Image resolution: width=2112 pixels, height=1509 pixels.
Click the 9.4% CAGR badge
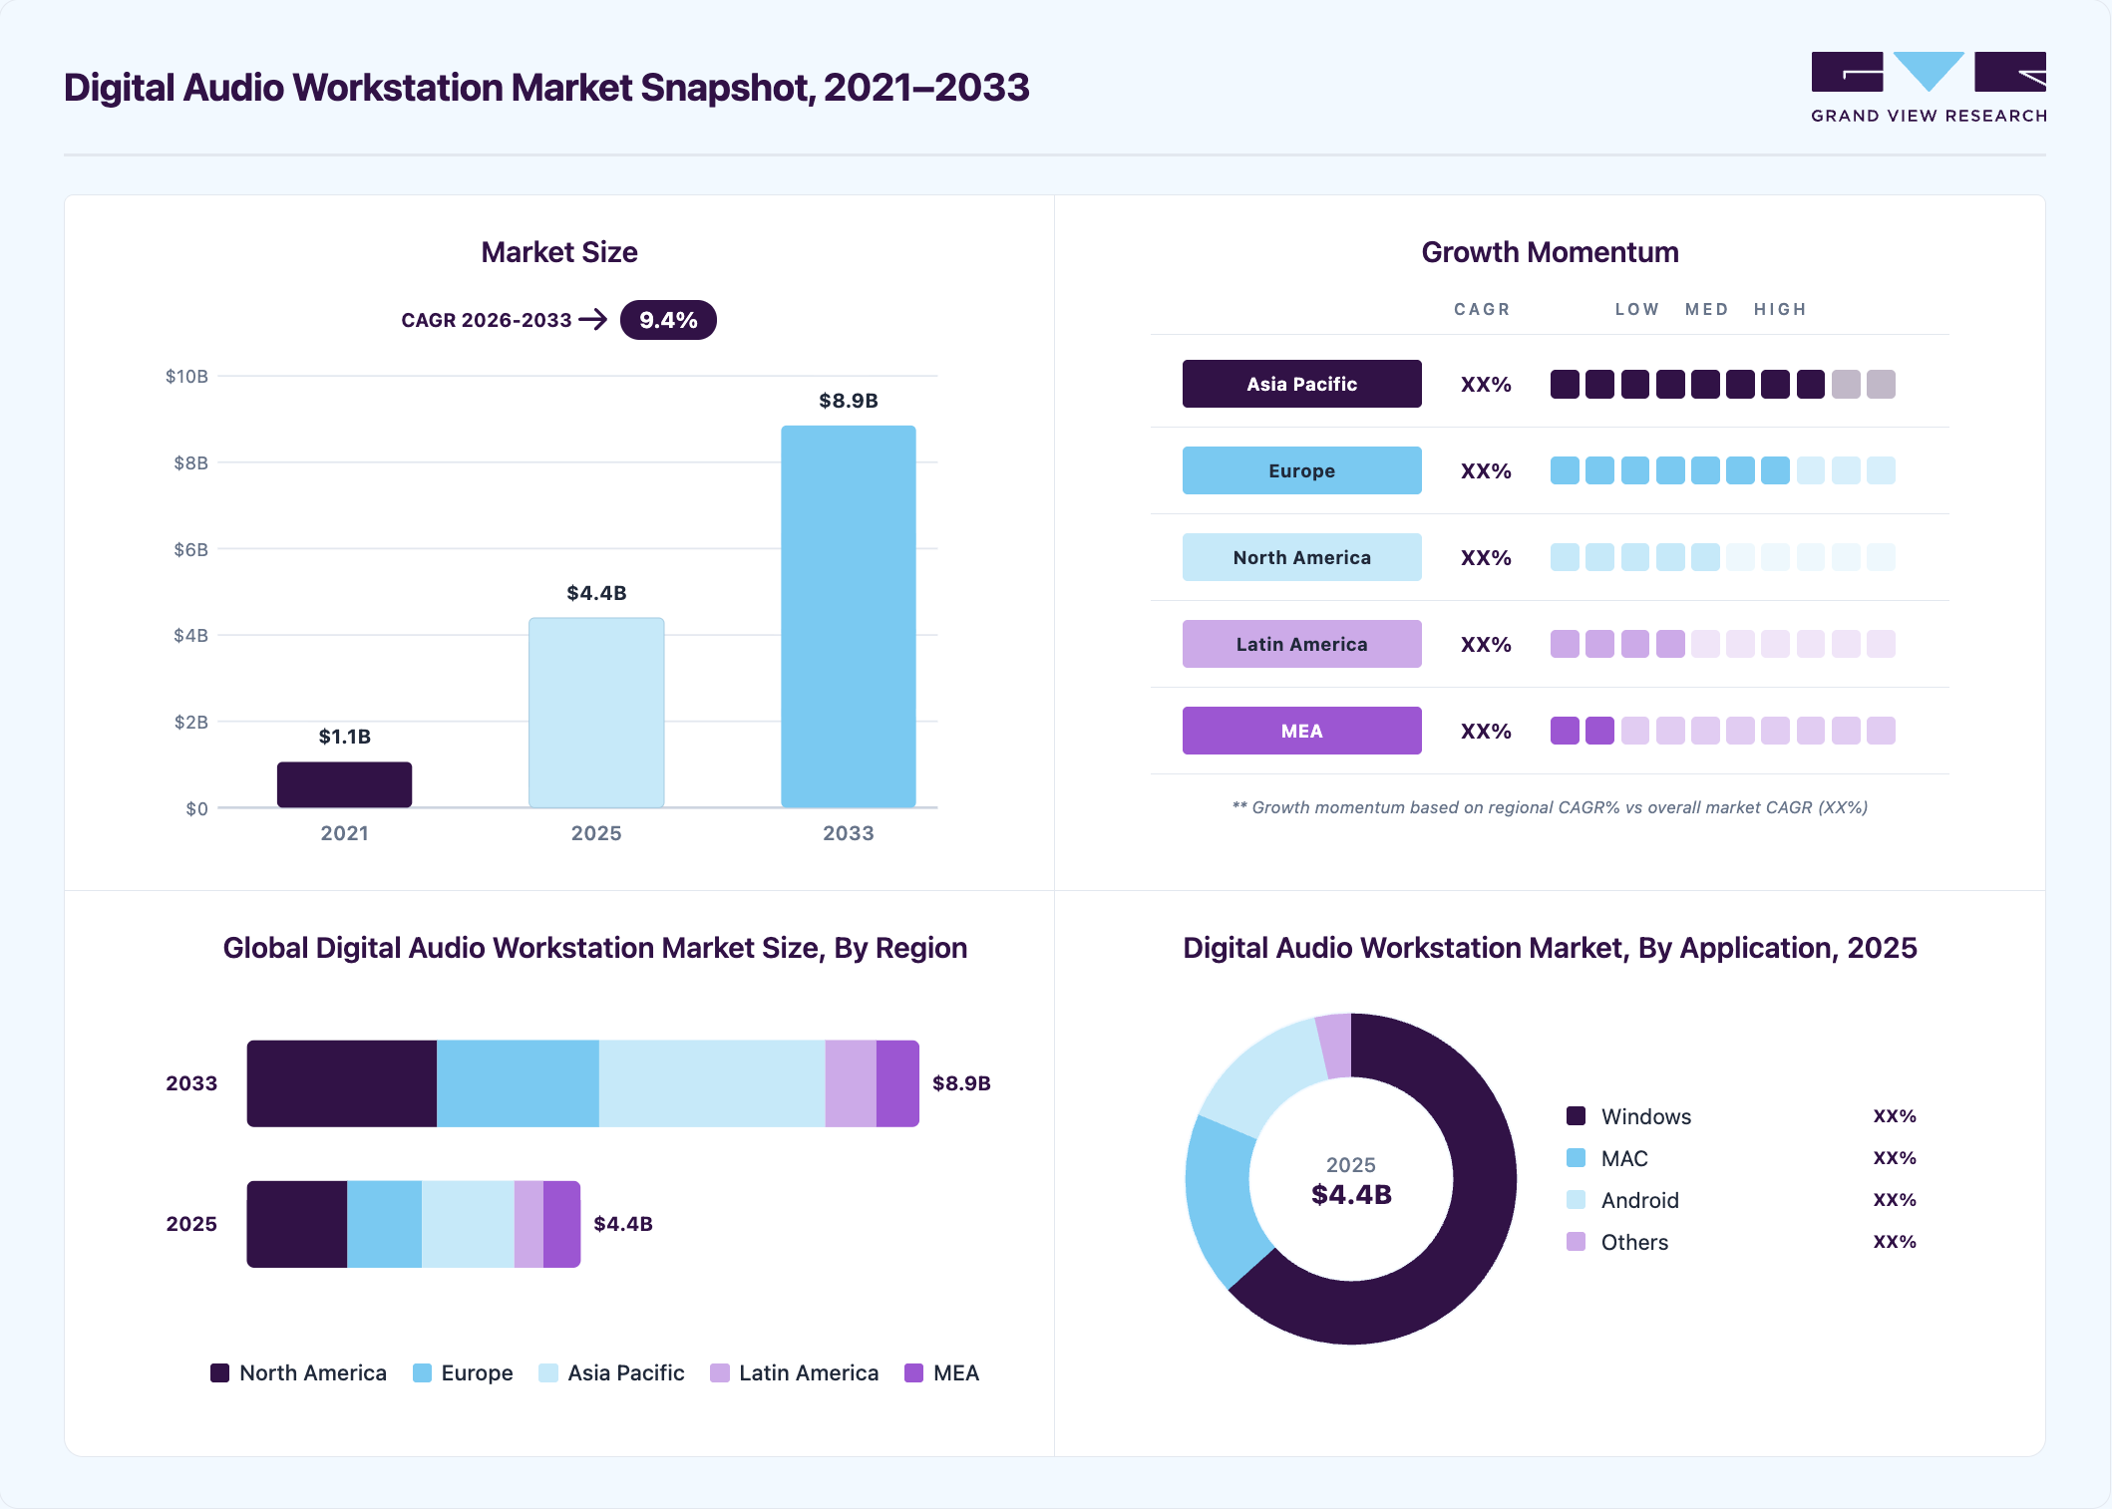668,320
